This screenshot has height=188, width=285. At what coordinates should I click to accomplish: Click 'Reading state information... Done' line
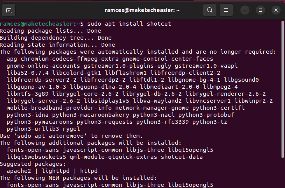(58, 45)
